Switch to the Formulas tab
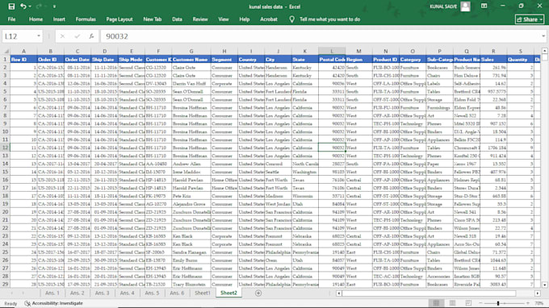This screenshot has height=308, width=549. [86, 19]
